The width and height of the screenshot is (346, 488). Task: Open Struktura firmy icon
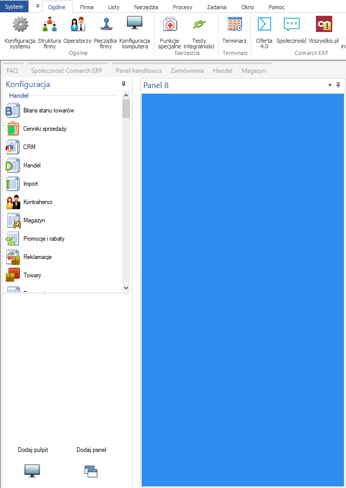(x=49, y=24)
